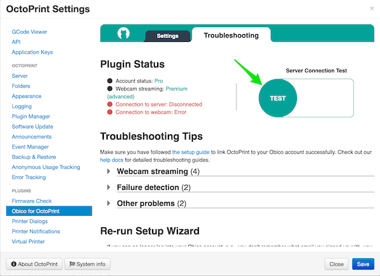Click the Close button
This screenshot has height=276, width=380.
[336, 264]
